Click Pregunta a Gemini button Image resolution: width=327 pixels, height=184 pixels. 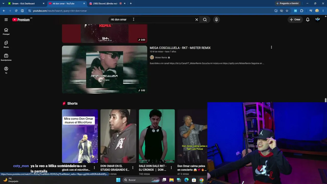tap(287, 4)
